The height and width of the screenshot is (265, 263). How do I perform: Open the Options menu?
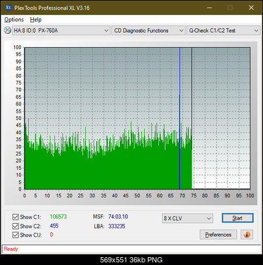[x=14, y=20]
